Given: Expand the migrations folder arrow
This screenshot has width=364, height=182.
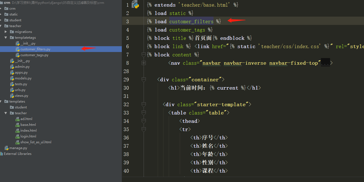Looking at the screenshot, I should (x=6, y=32).
